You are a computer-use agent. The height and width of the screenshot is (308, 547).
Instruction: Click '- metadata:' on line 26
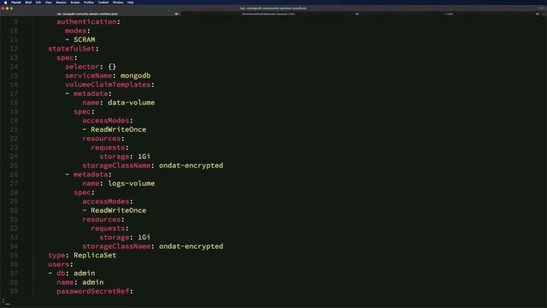point(88,175)
